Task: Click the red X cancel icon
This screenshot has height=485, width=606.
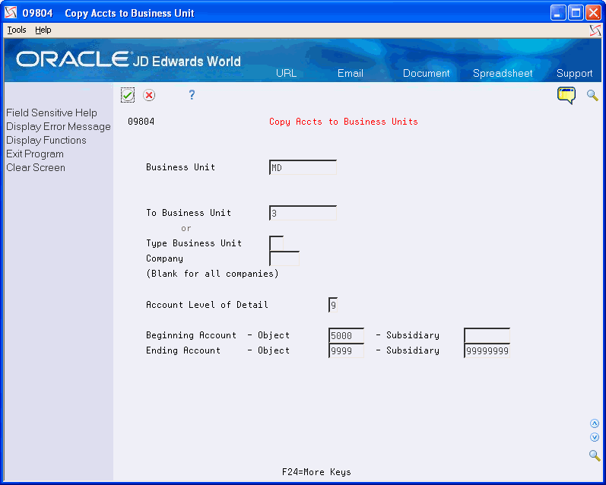Action: tap(149, 95)
